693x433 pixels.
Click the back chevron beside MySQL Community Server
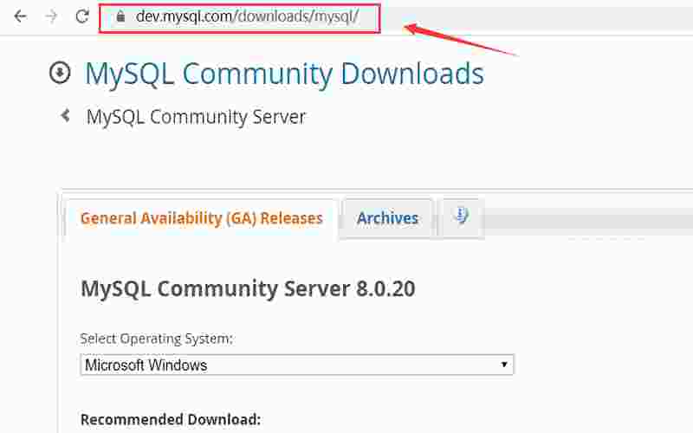tap(66, 116)
